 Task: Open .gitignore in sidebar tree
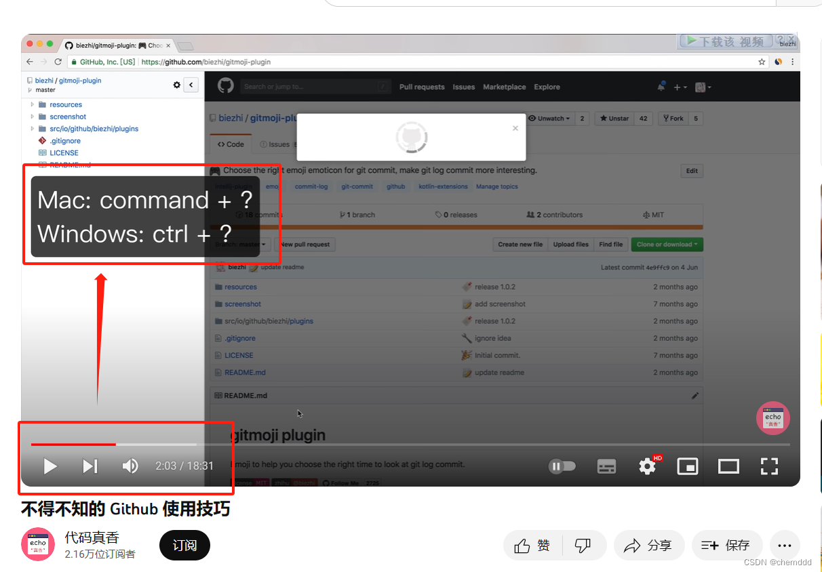[x=65, y=141]
